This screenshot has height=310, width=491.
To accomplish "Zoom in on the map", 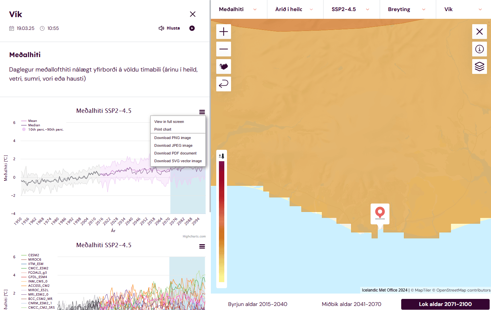I will [x=224, y=32].
